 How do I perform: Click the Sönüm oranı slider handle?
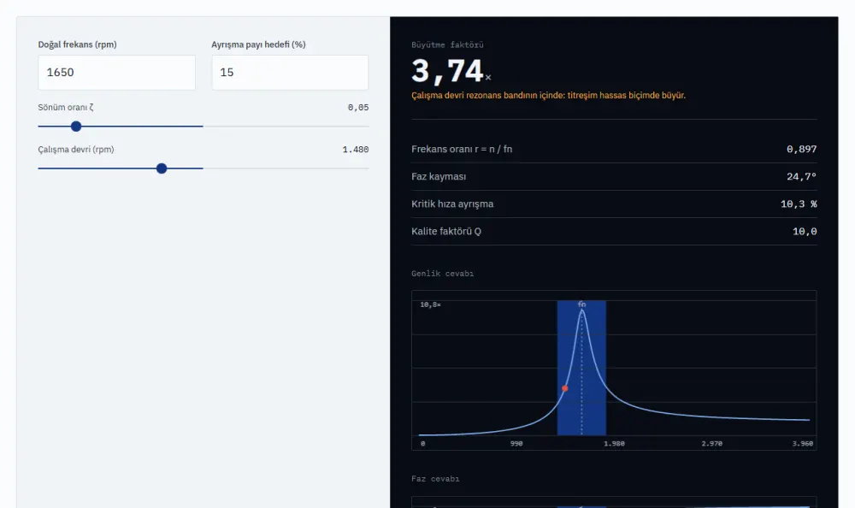coord(76,127)
